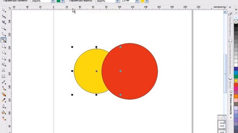Select the Rectangle tool

coord(4,47)
